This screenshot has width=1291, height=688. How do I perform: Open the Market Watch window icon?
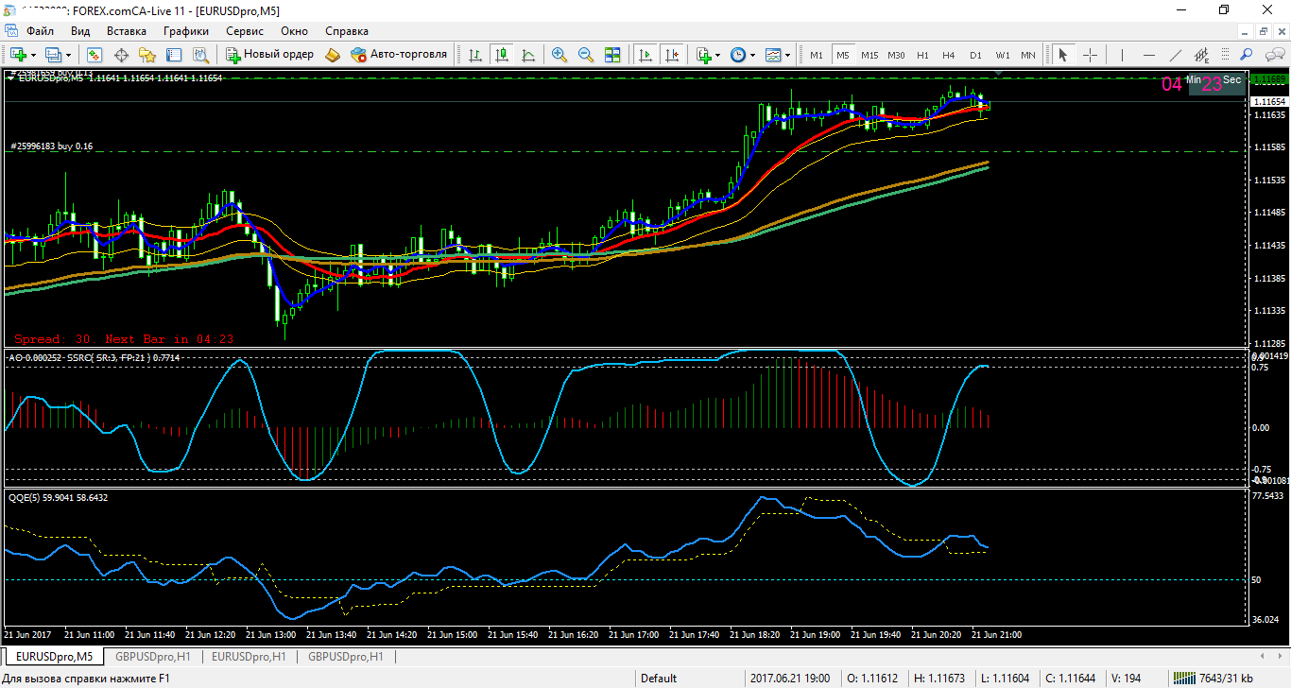[x=95, y=55]
